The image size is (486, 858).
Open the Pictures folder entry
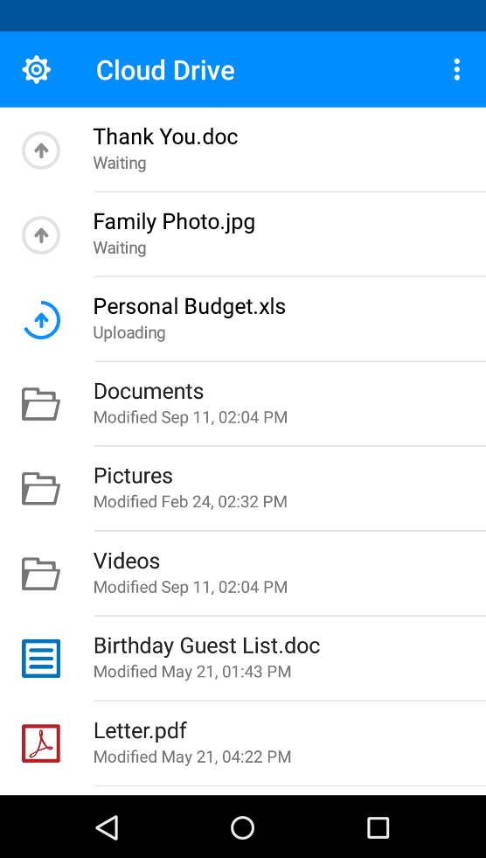coord(243,489)
